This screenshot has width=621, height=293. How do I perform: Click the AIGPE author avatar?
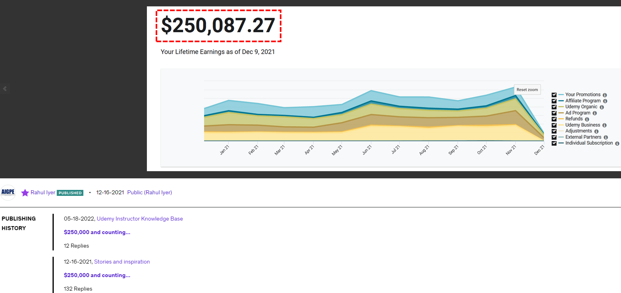click(8, 193)
